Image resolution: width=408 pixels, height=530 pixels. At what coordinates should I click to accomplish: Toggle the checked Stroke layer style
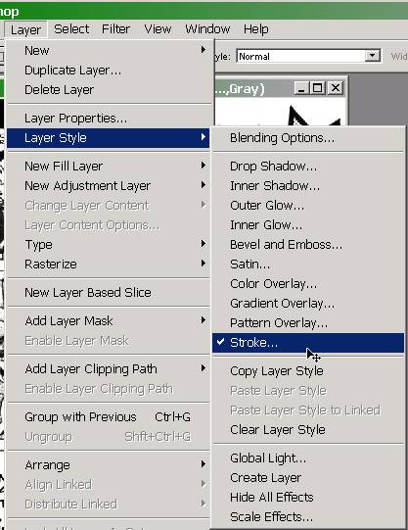point(308,343)
